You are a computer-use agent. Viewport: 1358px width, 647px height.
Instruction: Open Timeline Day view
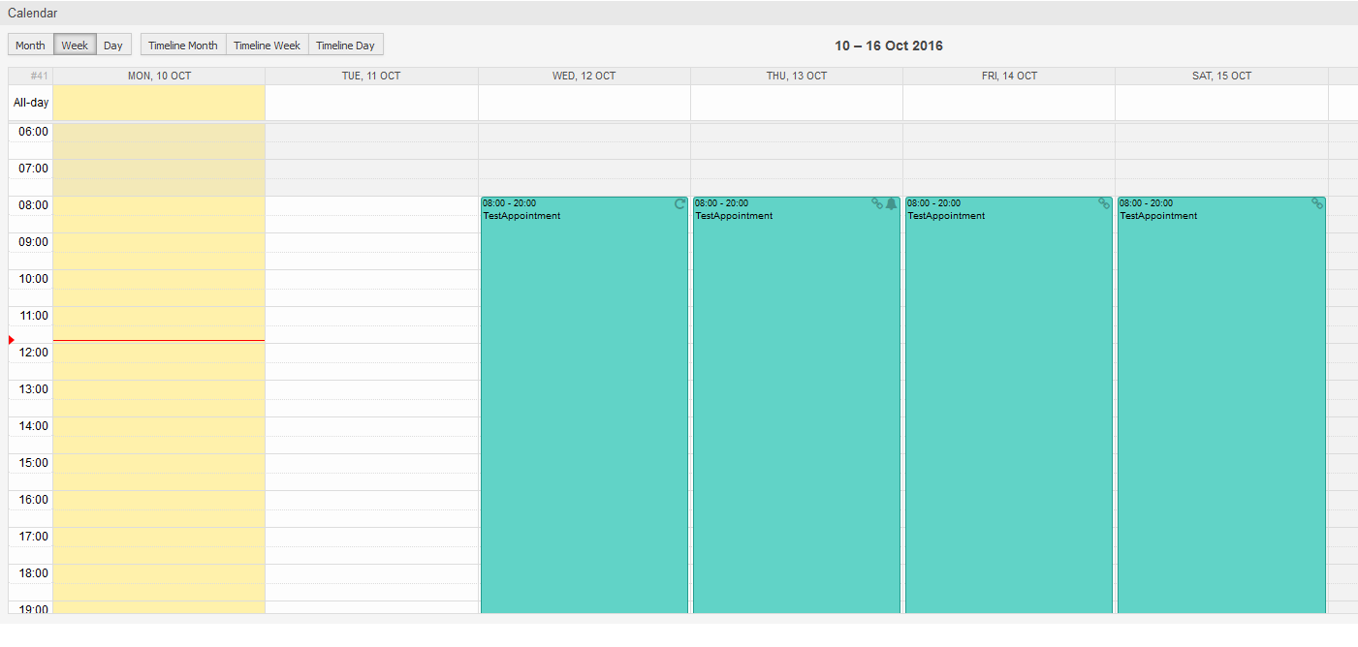[x=346, y=45]
